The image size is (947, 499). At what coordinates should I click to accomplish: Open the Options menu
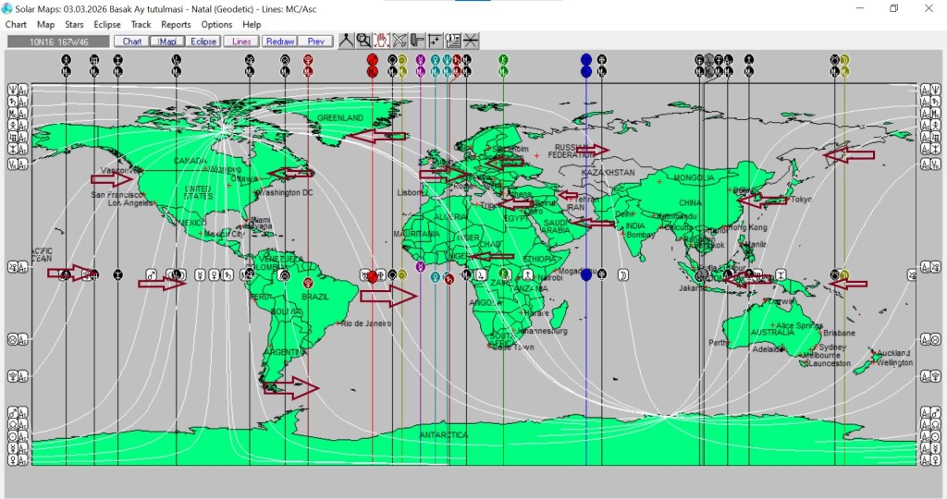[x=216, y=25]
